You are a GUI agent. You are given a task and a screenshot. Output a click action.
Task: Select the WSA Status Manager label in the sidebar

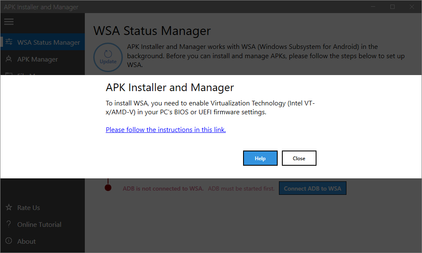point(49,43)
